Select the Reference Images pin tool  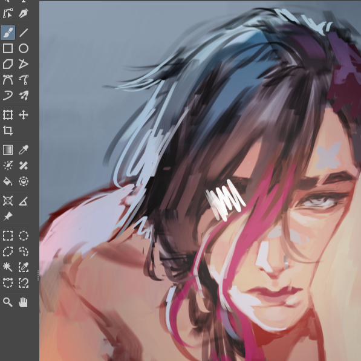(x=8, y=216)
